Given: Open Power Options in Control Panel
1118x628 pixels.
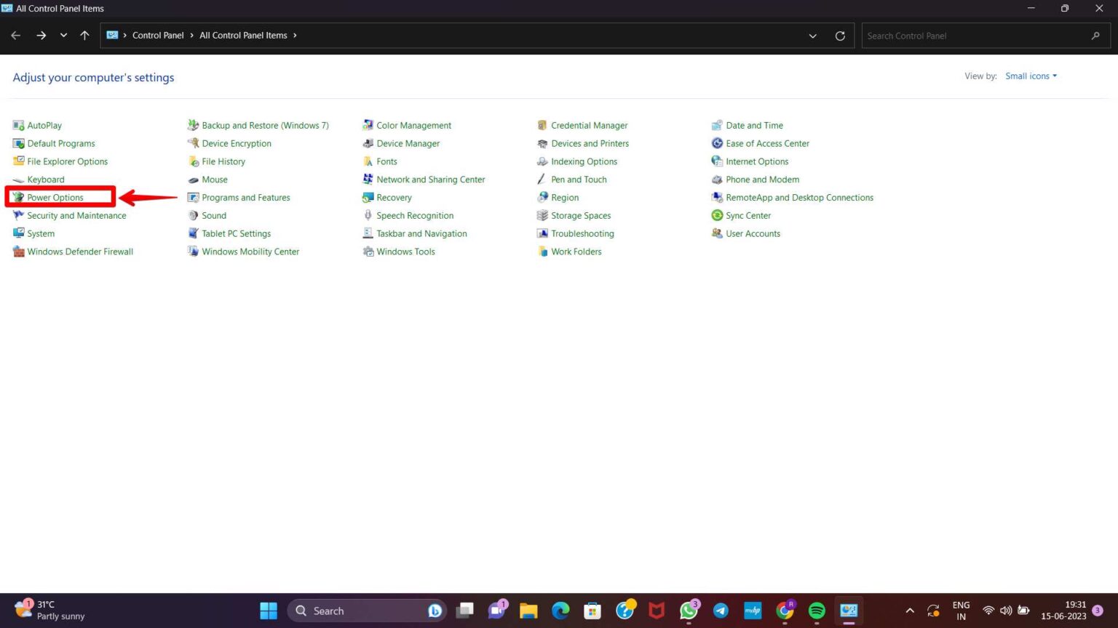Looking at the screenshot, I should point(55,197).
